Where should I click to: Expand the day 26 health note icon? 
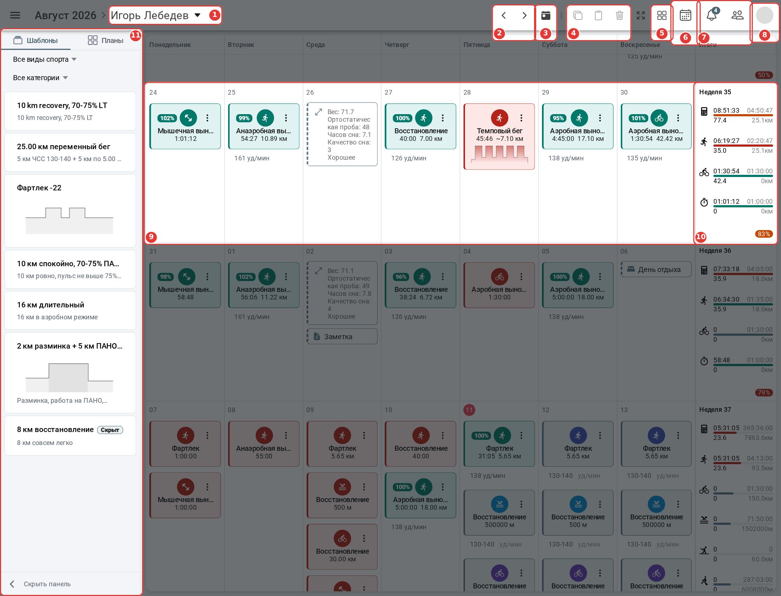(x=318, y=112)
